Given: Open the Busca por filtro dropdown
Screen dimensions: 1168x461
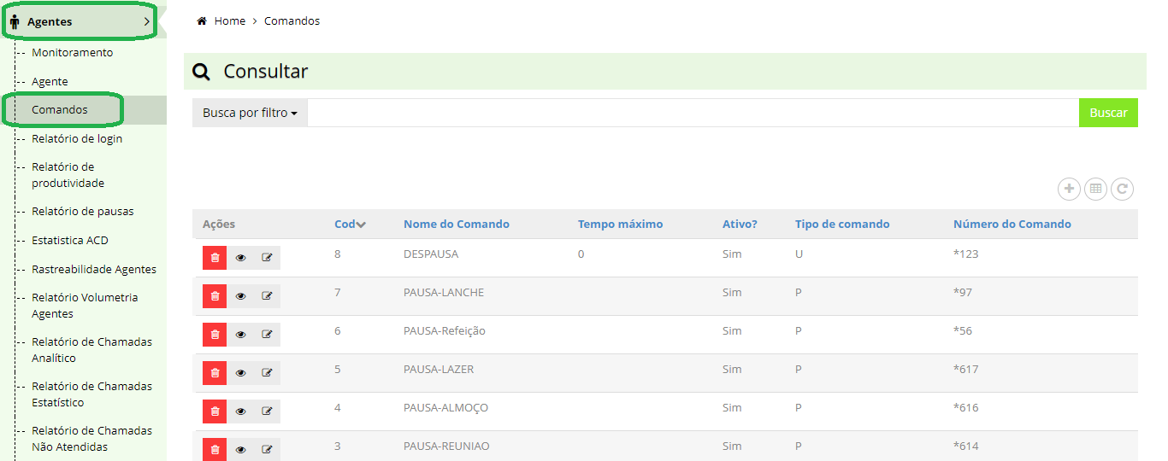Looking at the screenshot, I should (x=250, y=113).
